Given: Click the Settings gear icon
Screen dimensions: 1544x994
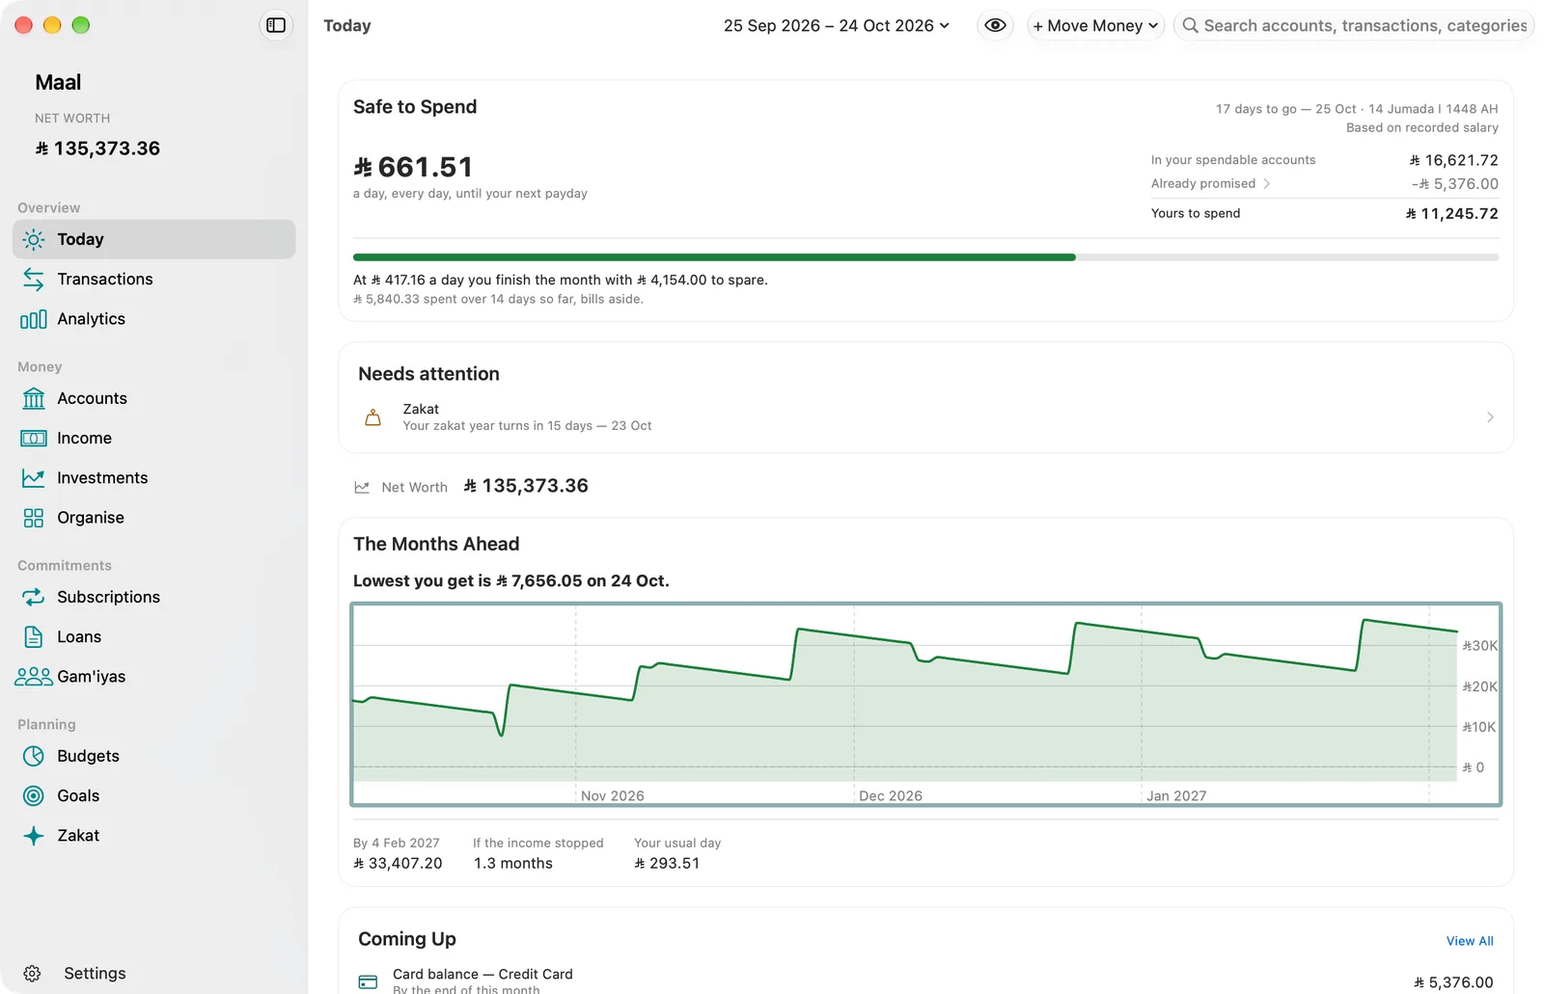Looking at the screenshot, I should coord(32,974).
